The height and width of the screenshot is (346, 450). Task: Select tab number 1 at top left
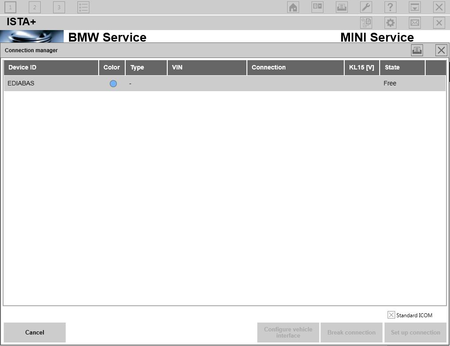tap(11, 7)
